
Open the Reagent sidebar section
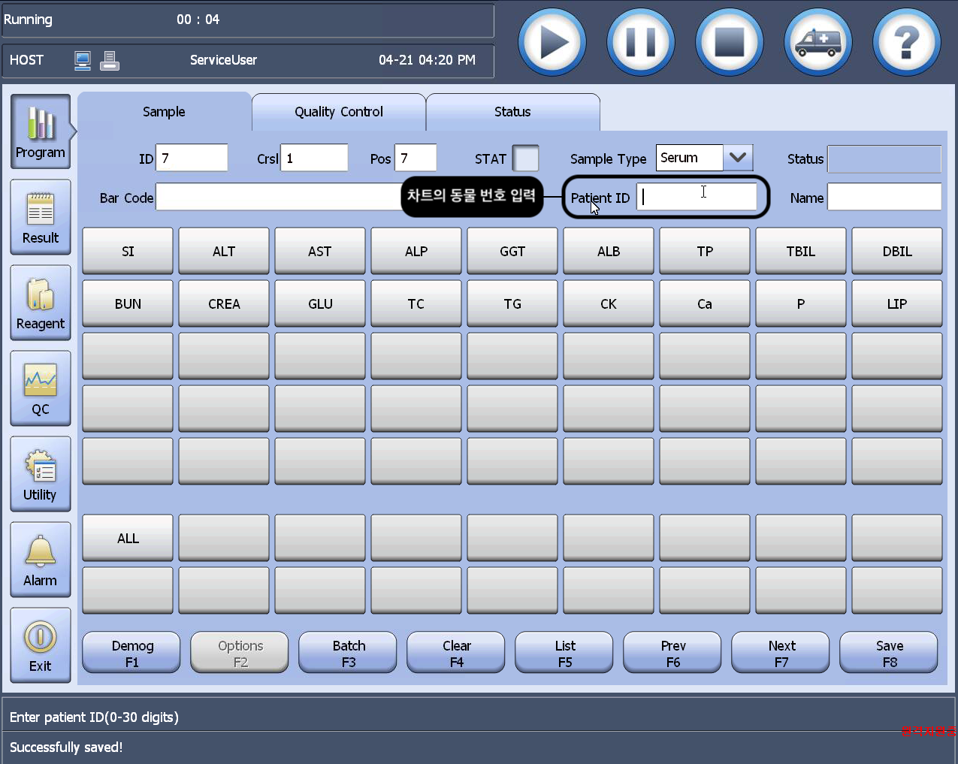point(41,302)
